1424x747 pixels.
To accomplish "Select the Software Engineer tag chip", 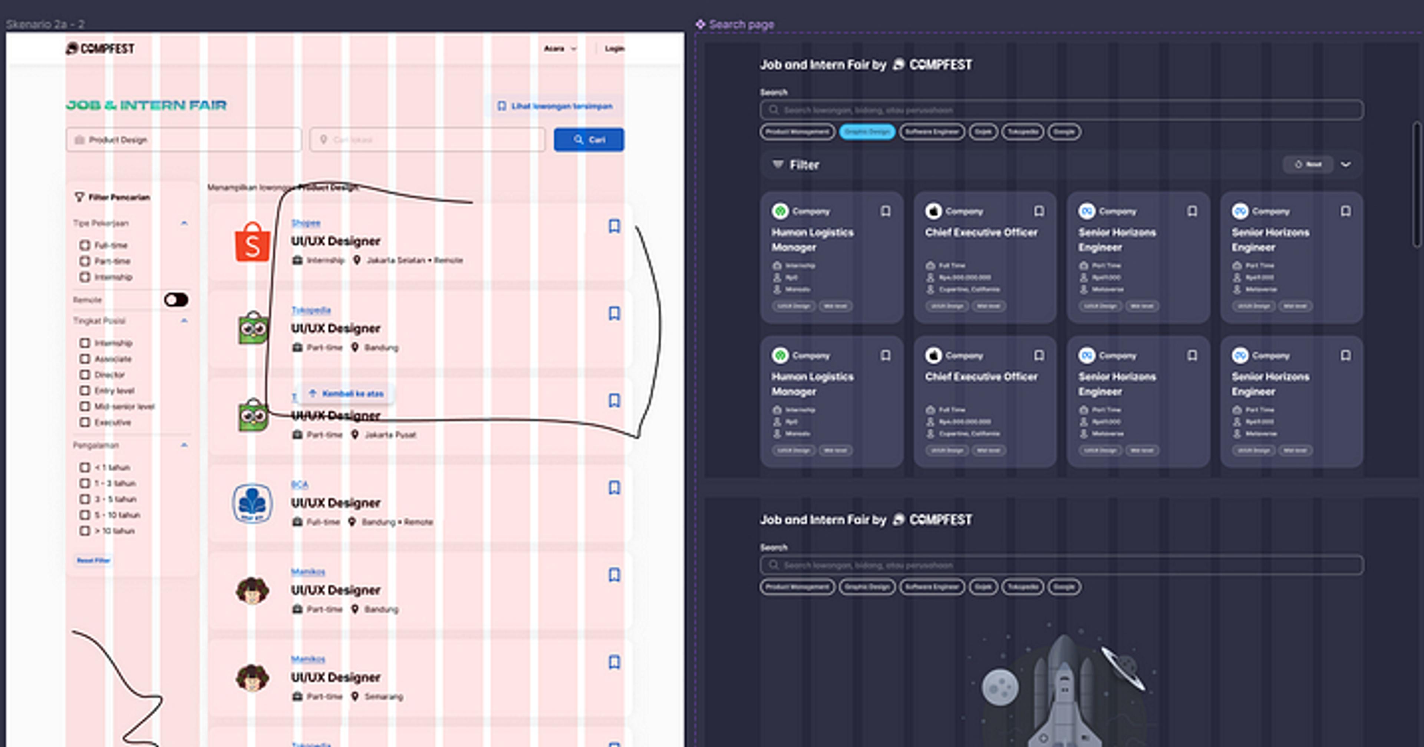I will [932, 132].
